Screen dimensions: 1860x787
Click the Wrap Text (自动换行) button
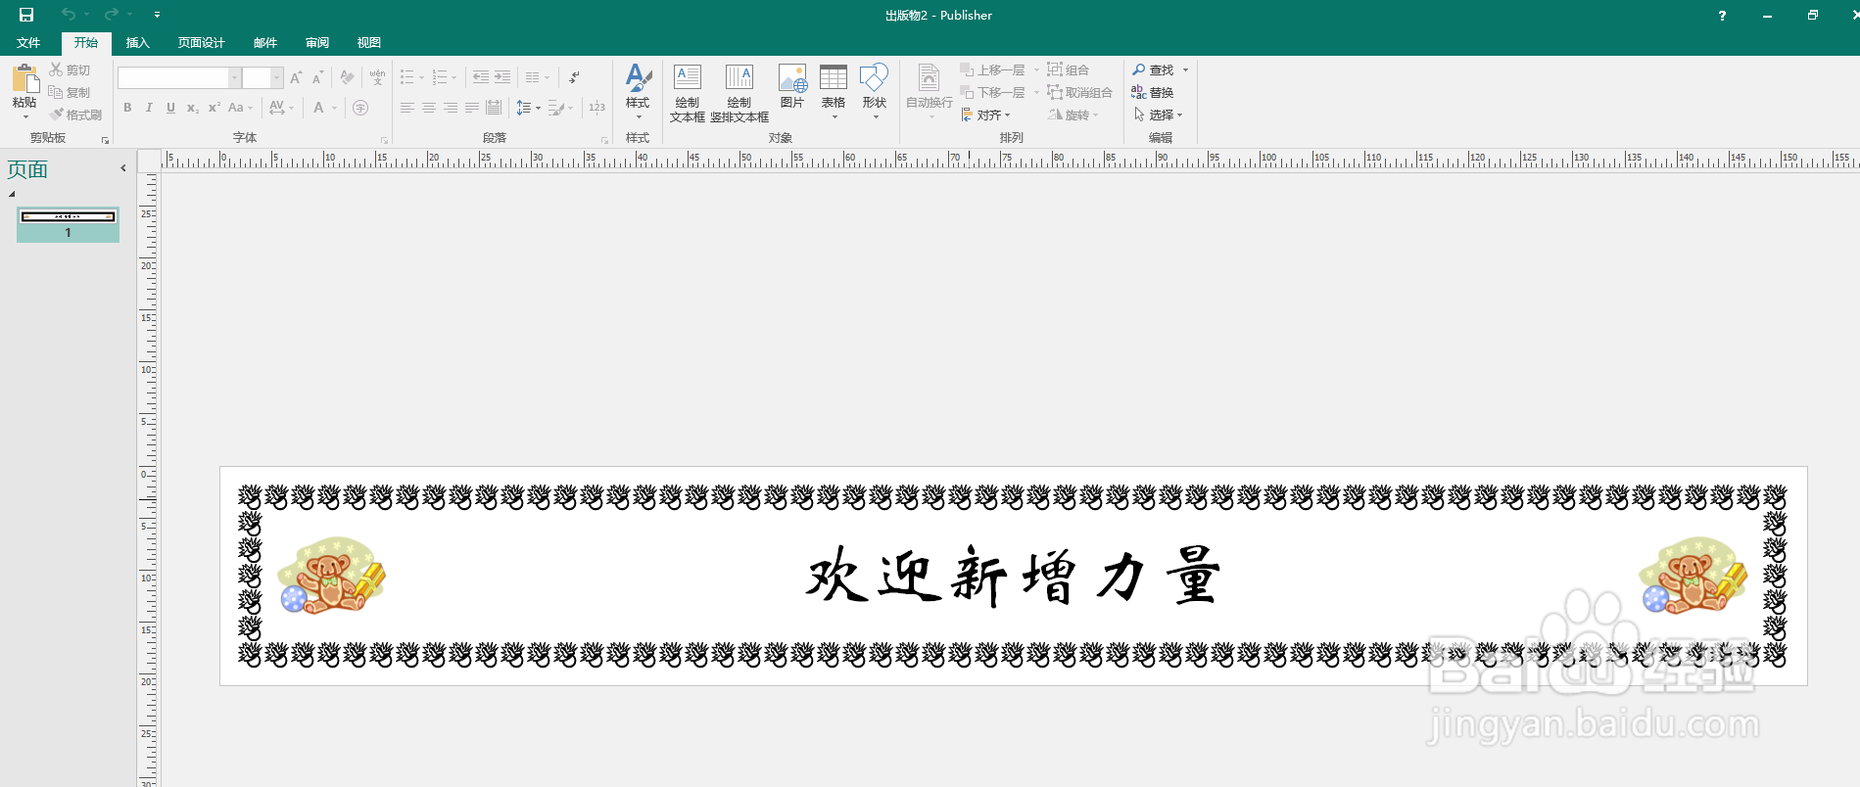[x=930, y=91]
